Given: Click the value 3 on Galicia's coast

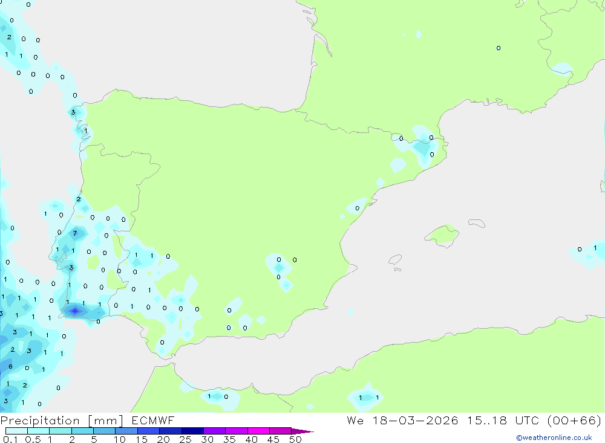Looking at the screenshot, I should coord(73,112).
